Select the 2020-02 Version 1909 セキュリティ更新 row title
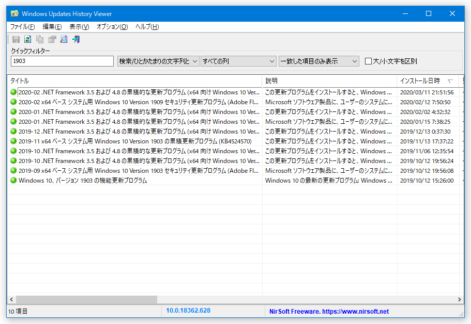The image size is (471, 324). (139, 102)
